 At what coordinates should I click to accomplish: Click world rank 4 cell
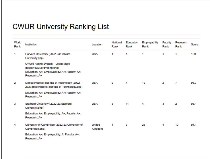pyautogui.click(x=15, y=125)
